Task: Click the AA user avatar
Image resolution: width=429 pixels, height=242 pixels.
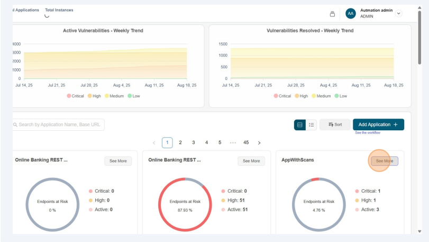Action: [350, 14]
